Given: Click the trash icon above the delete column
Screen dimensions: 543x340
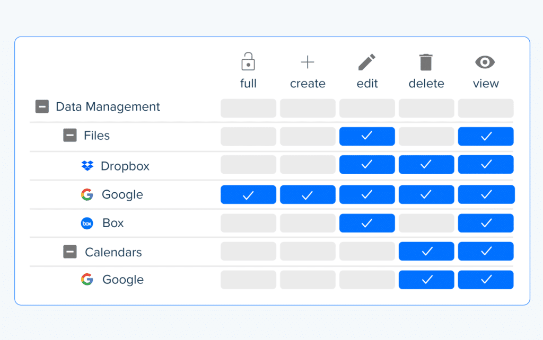Looking at the screenshot, I should coord(426,61).
